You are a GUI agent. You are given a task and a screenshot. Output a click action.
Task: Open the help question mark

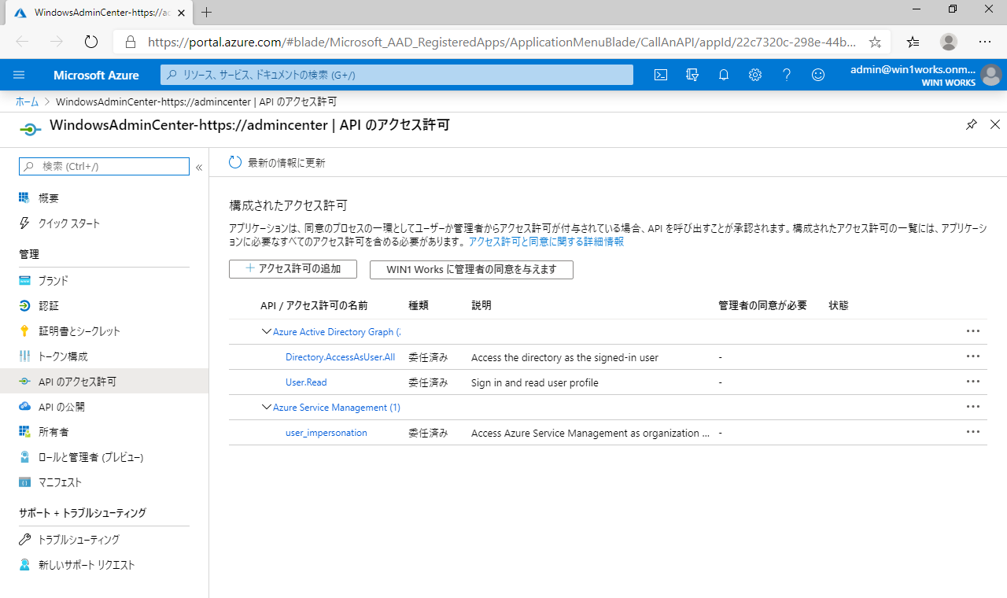[787, 75]
